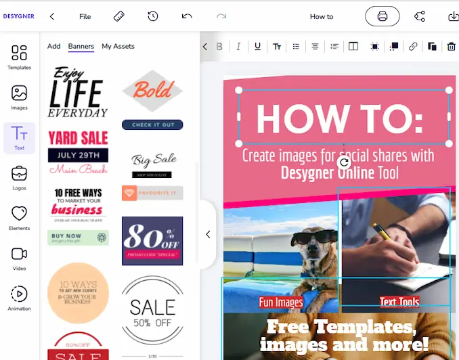This screenshot has height=360, width=459.
Task: Switch to My Assets tab
Action: point(118,46)
